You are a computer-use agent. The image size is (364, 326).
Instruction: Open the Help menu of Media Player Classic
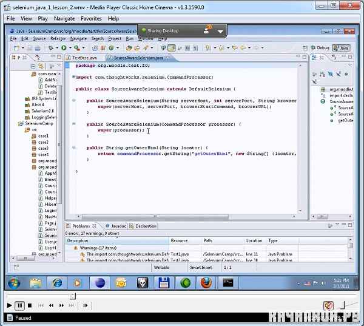pyautogui.click(x=113, y=19)
